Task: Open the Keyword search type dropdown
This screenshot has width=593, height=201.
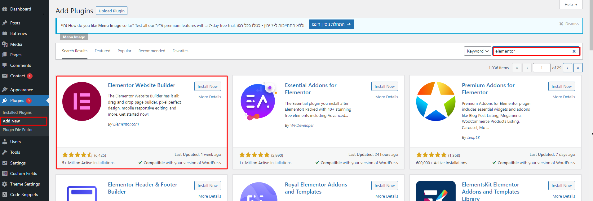Action: coord(477,51)
